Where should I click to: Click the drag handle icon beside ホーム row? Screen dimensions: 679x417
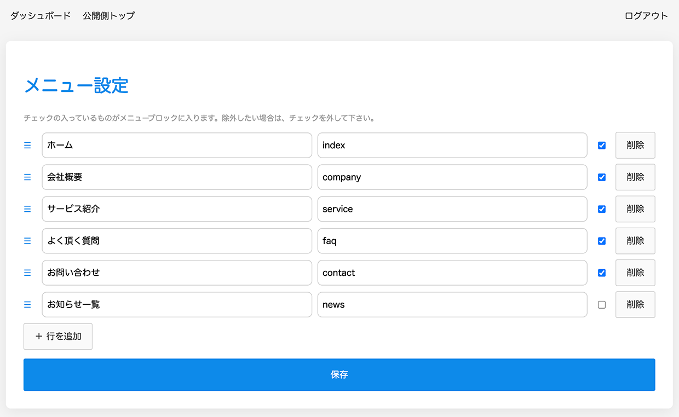pyautogui.click(x=27, y=146)
